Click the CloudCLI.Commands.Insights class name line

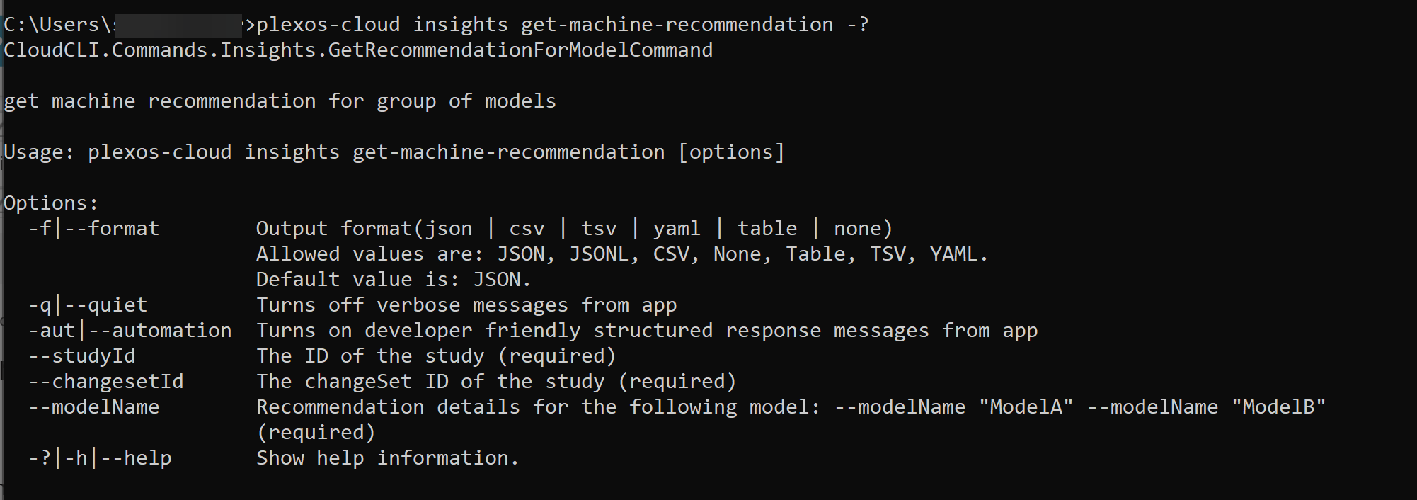(x=358, y=50)
